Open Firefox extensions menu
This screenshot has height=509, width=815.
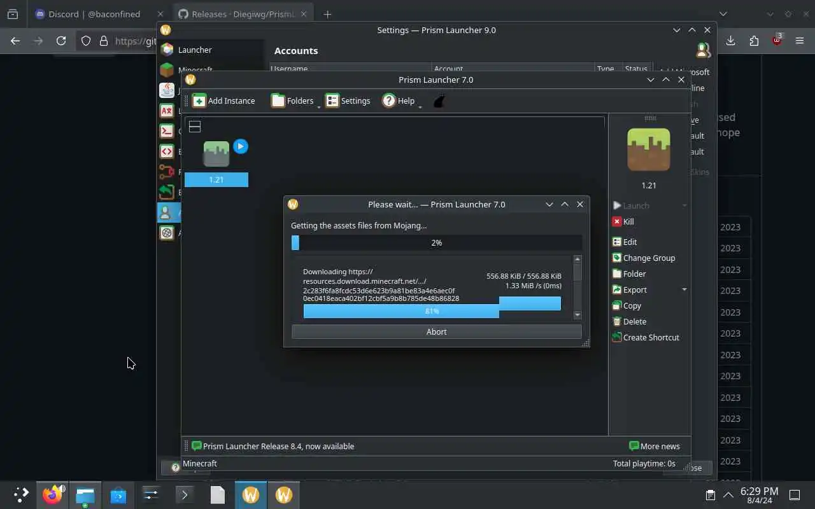(x=754, y=41)
